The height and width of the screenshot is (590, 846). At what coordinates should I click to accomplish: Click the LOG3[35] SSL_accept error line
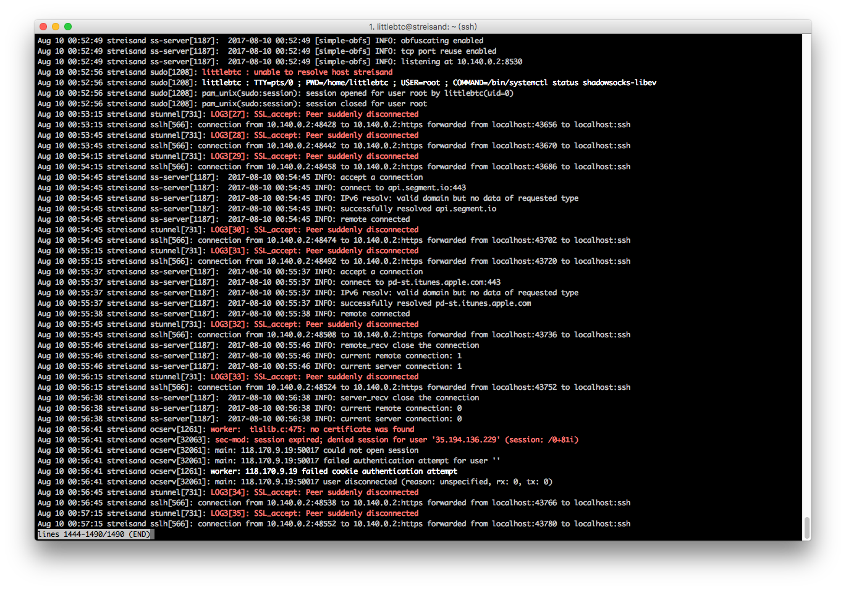[228, 513]
